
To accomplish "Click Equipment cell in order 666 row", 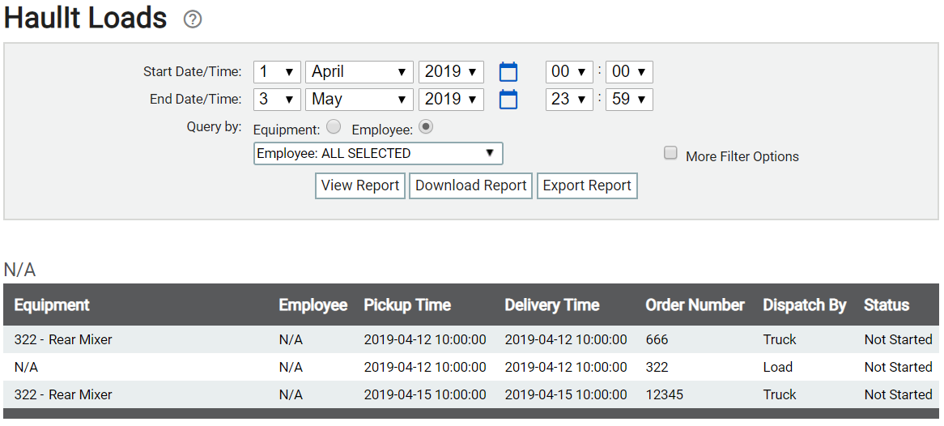I will [x=63, y=340].
